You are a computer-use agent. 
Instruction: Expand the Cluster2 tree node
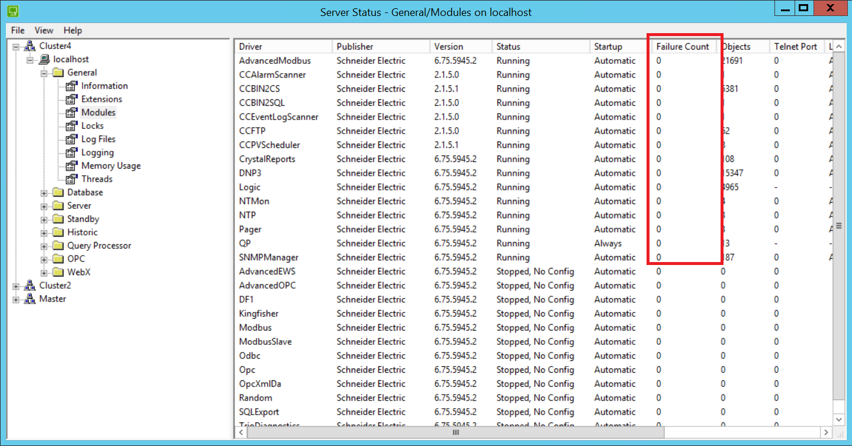(16, 286)
